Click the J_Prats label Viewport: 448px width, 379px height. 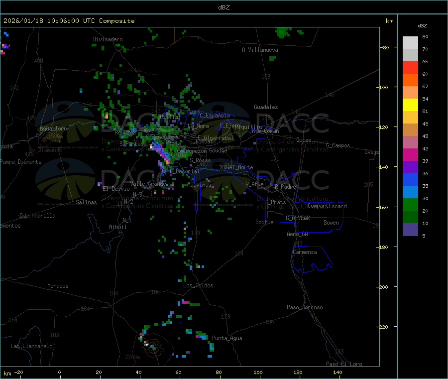click(275, 202)
